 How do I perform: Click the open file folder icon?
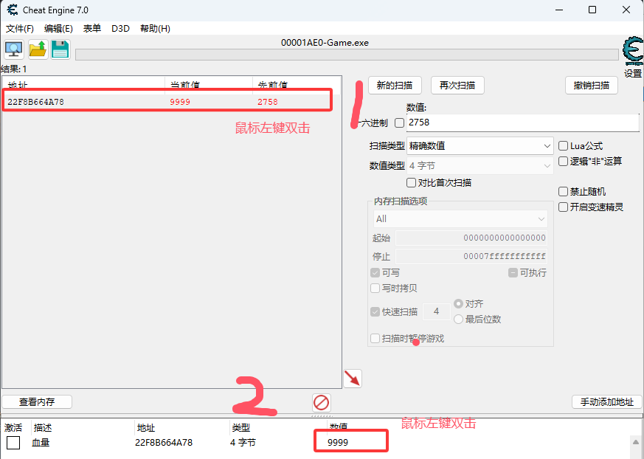pos(38,49)
